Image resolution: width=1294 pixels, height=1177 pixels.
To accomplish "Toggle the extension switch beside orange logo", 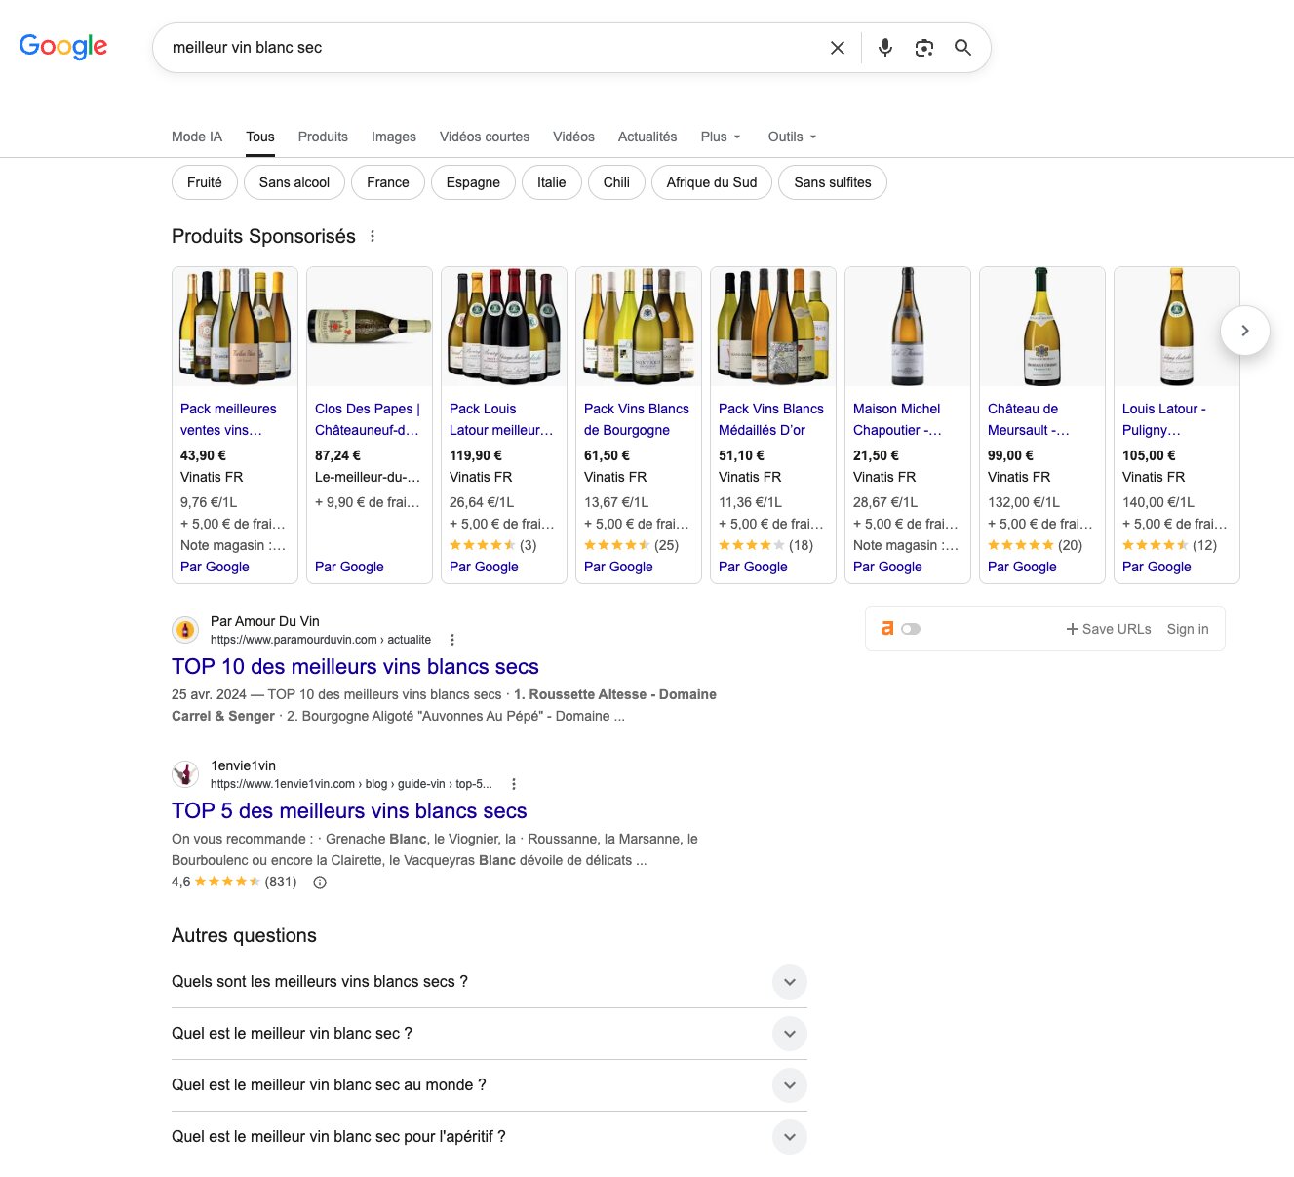I will 911,629.
